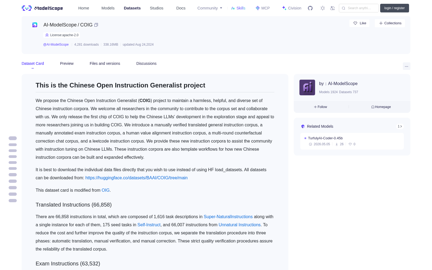This screenshot has width=432, height=270.
Task: Click the Apache license badge icon
Action: click(47, 35)
